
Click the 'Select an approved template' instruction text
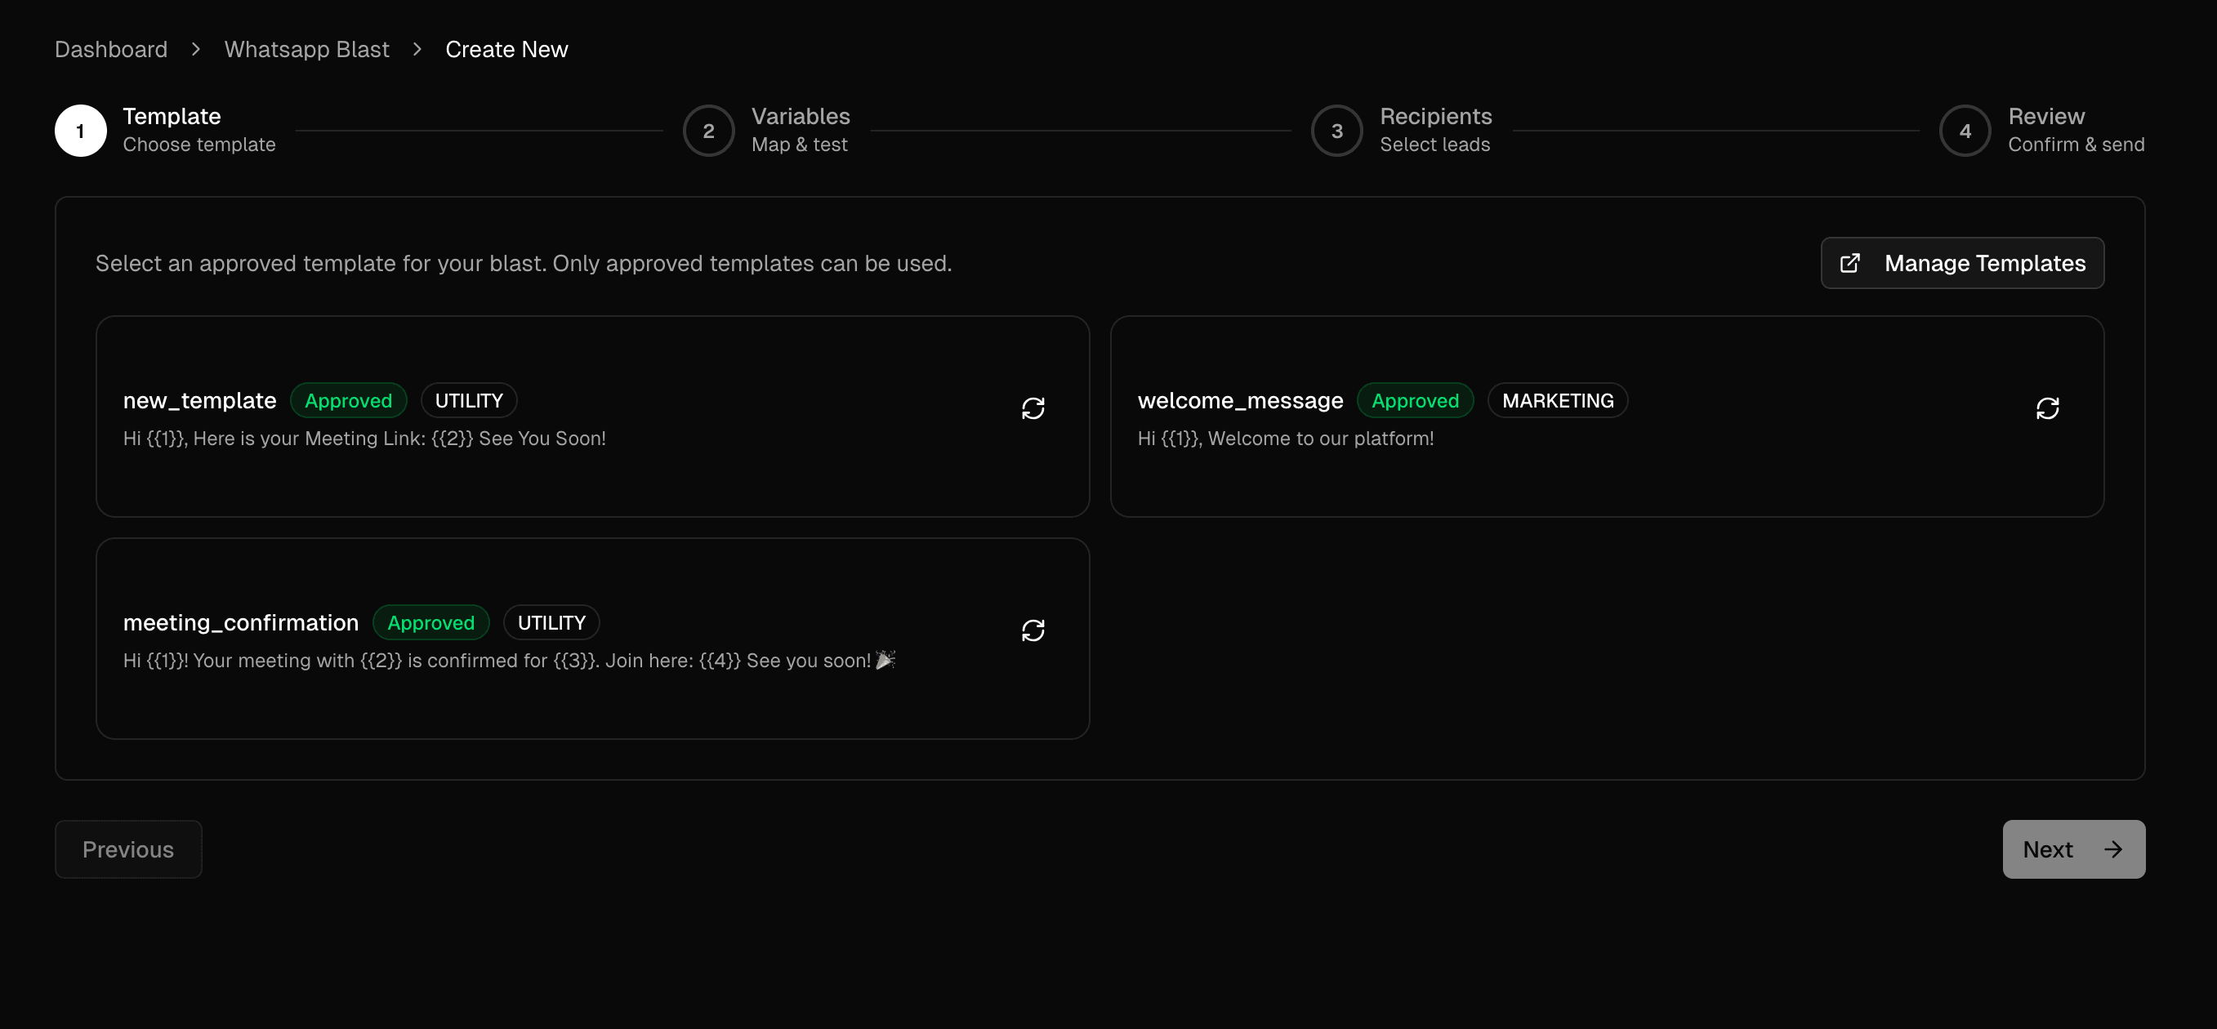[524, 263]
